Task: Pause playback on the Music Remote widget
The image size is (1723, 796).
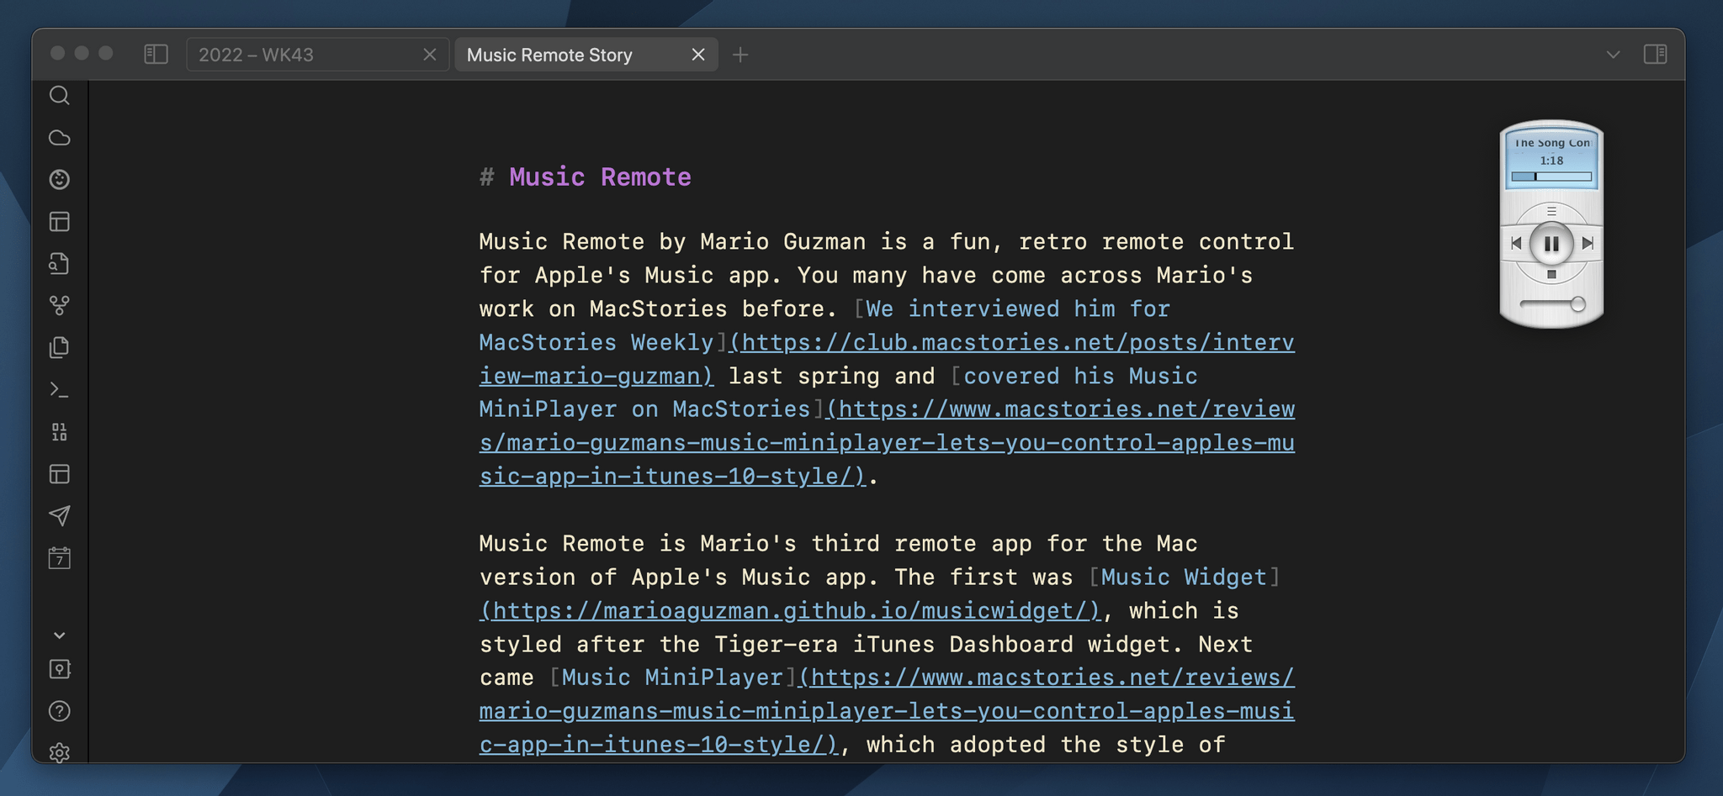Action: pos(1551,244)
